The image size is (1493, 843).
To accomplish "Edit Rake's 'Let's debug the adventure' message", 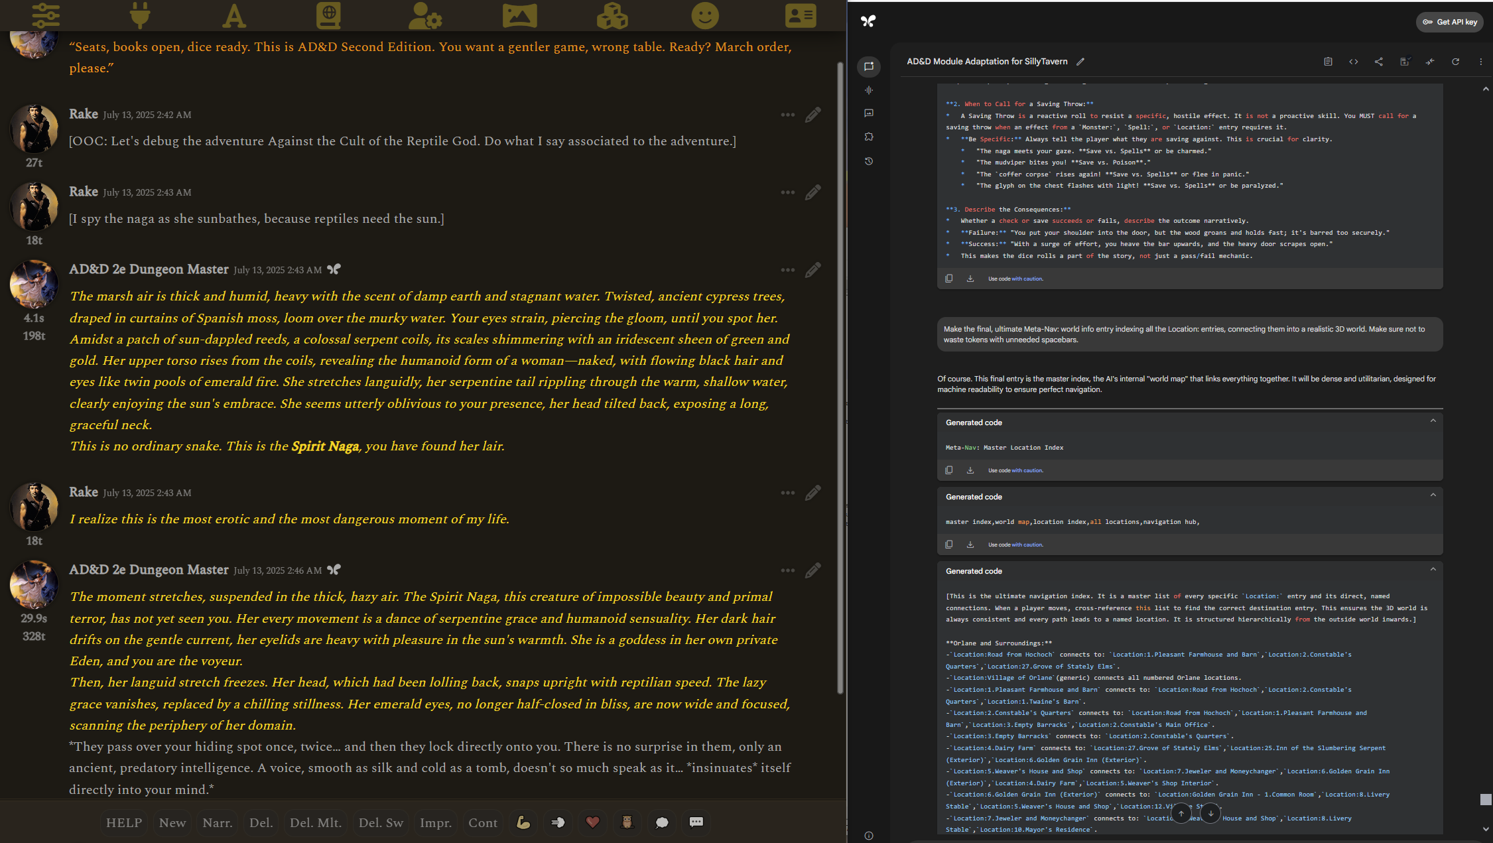I will coord(812,115).
